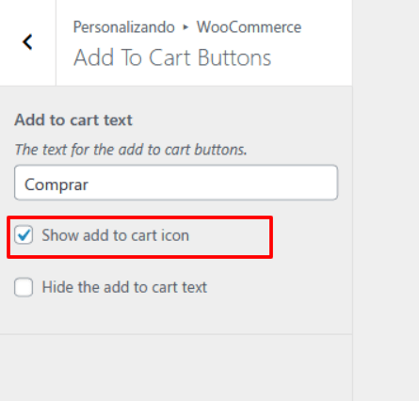
Task: Click the Add To Cart Buttons section title
Action: click(172, 57)
